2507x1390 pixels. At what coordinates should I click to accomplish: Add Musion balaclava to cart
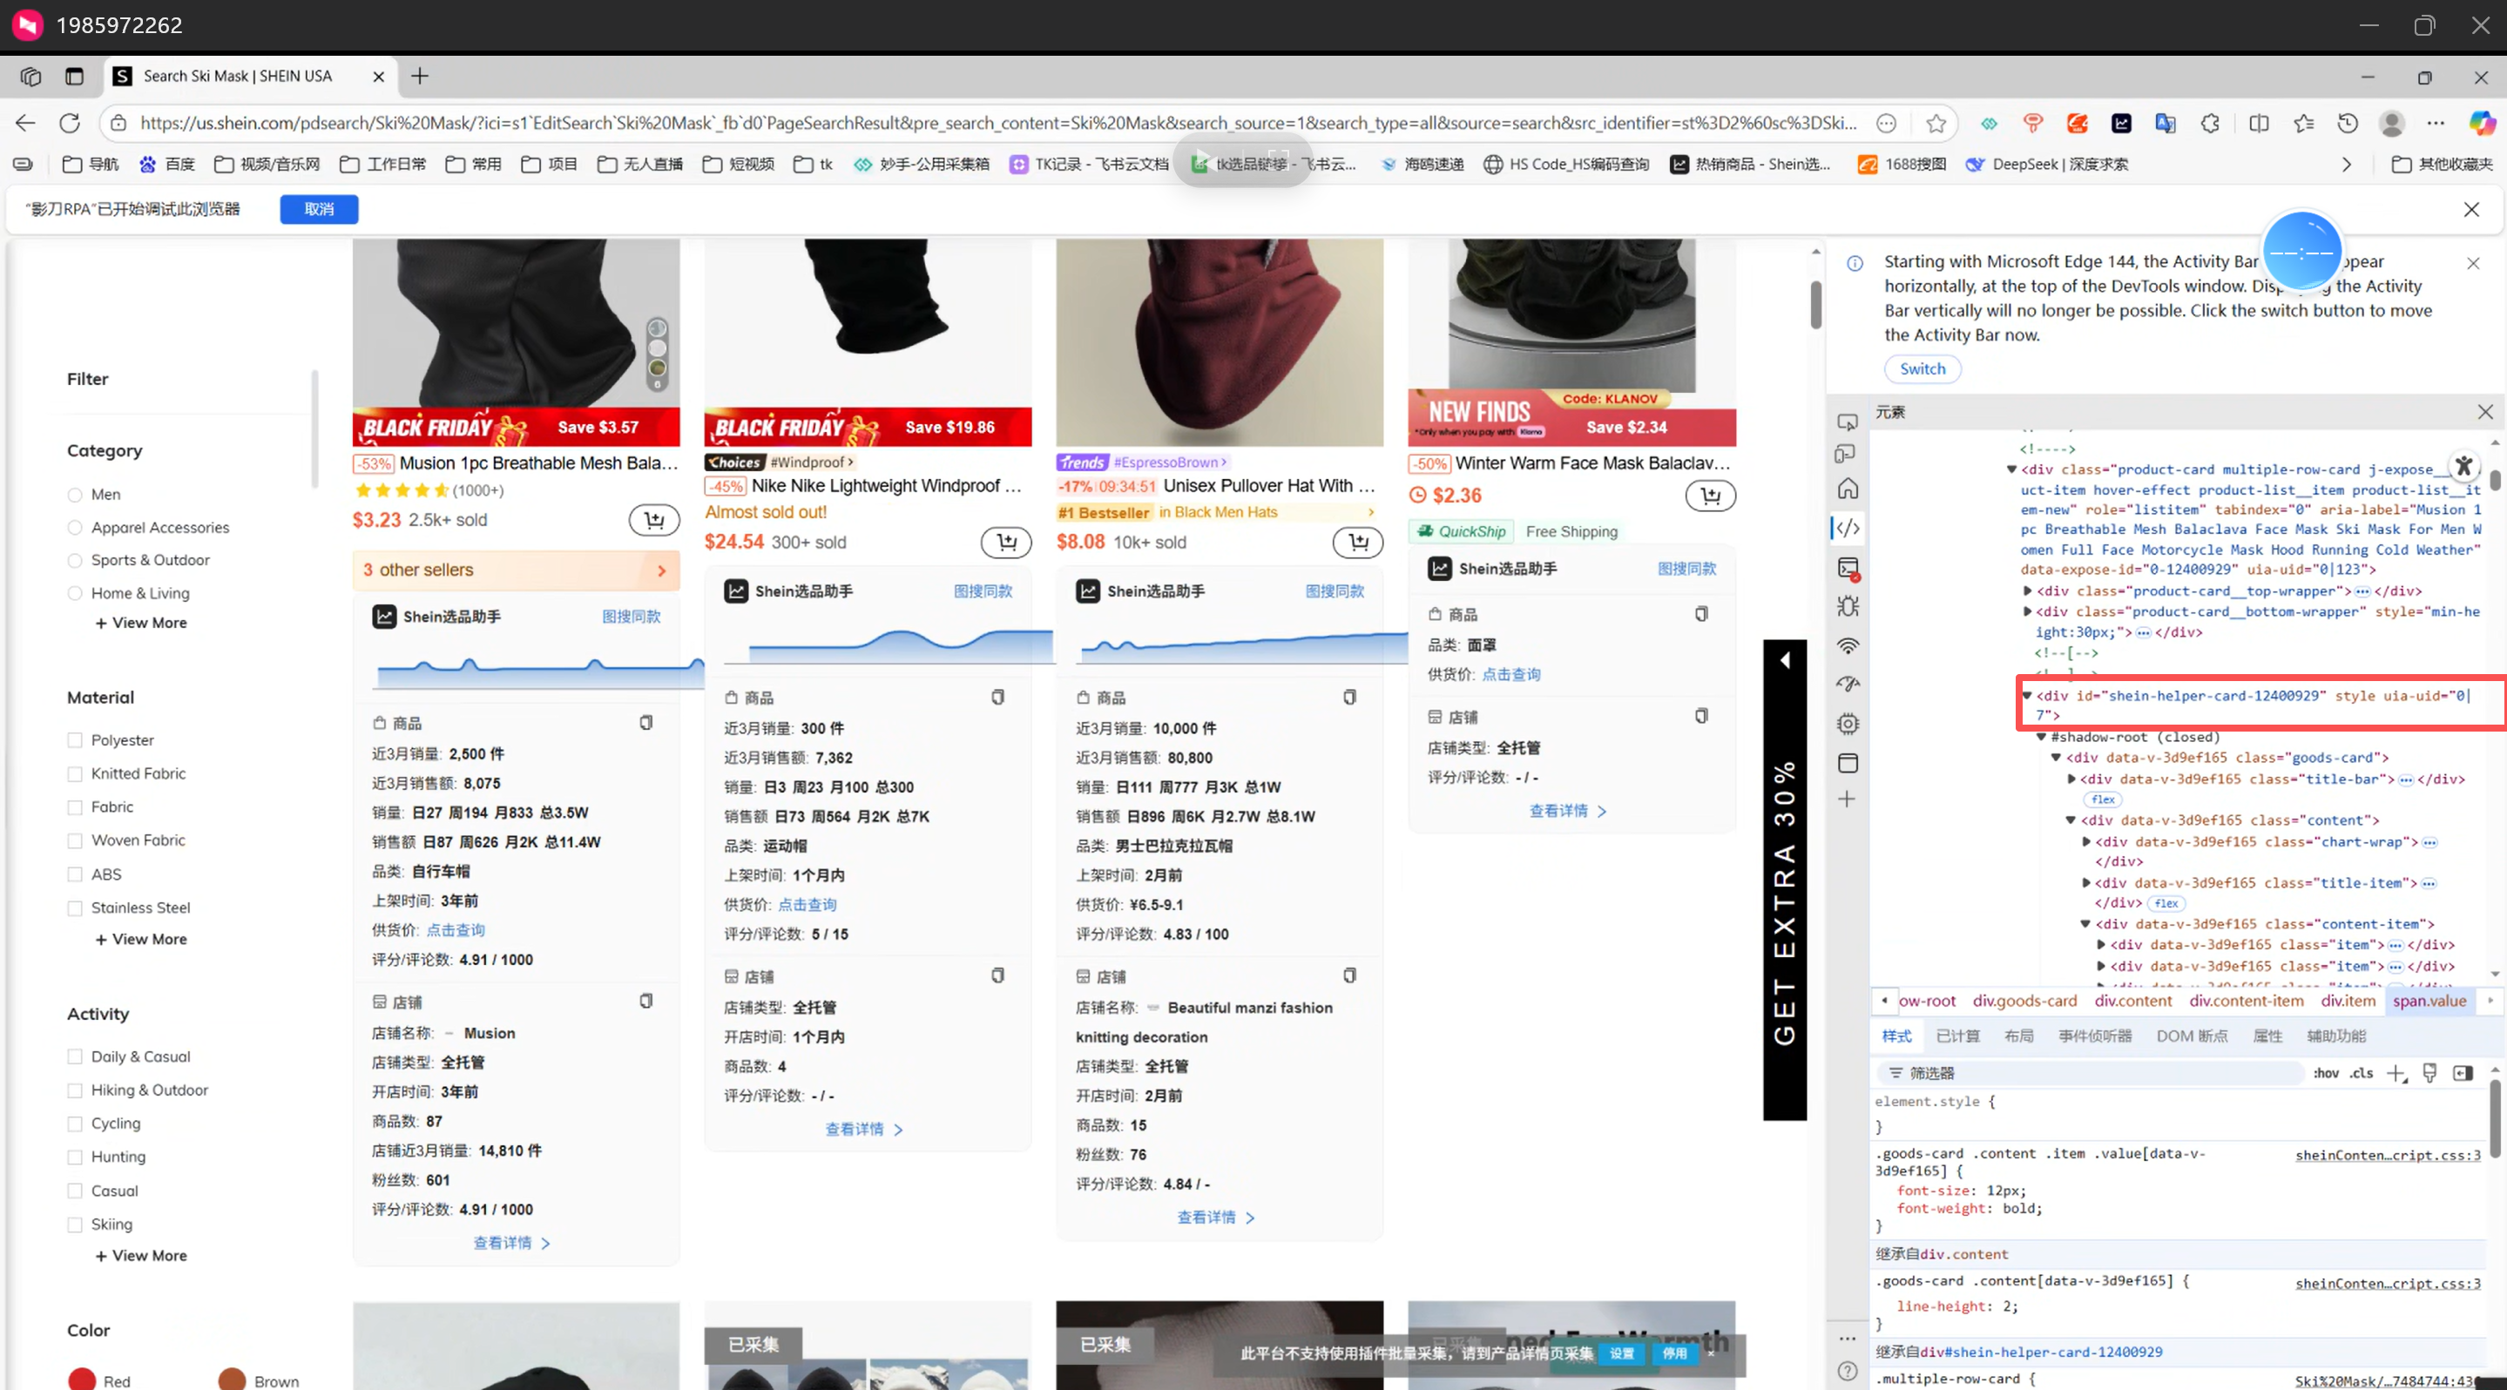(x=654, y=521)
